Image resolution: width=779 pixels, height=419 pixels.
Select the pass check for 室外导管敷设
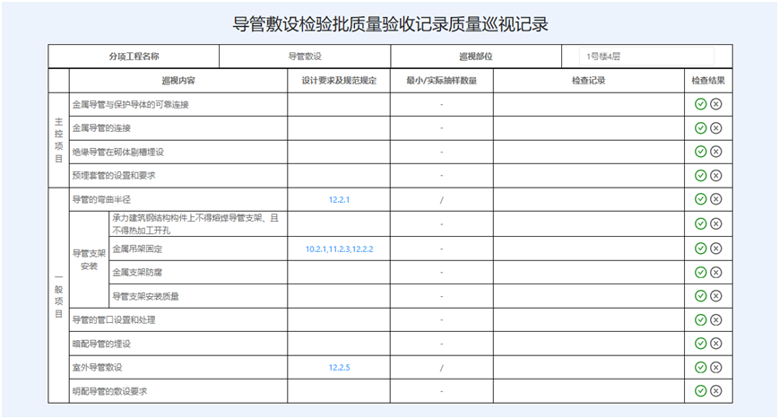click(x=701, y=367)
